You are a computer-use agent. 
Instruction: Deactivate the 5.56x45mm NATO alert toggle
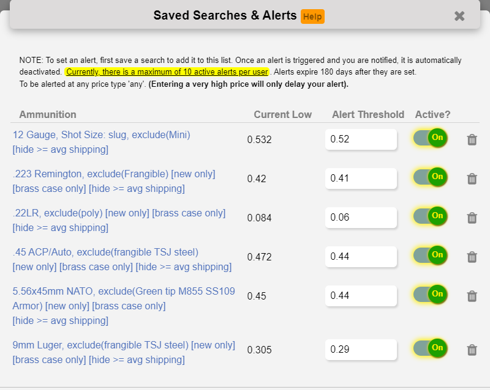[431, 294]
